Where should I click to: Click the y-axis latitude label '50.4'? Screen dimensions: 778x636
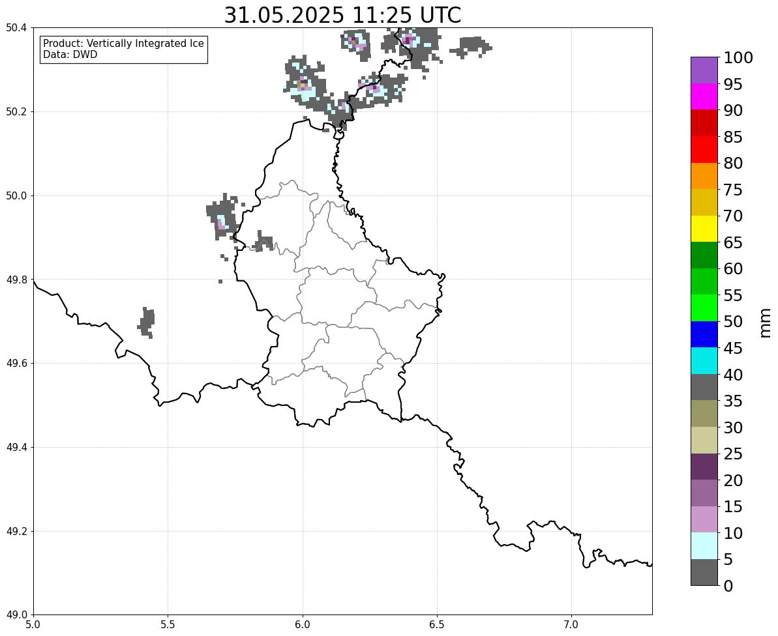[16, 28]
